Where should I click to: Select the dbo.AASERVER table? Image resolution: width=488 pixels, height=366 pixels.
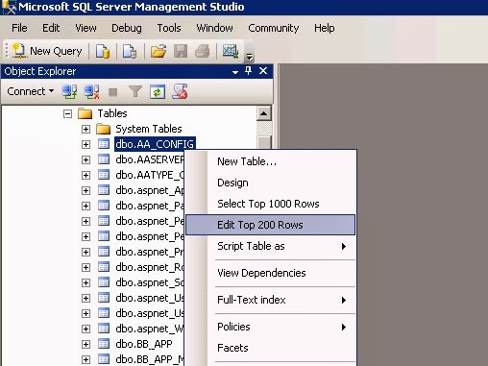(x=150, y=159)
